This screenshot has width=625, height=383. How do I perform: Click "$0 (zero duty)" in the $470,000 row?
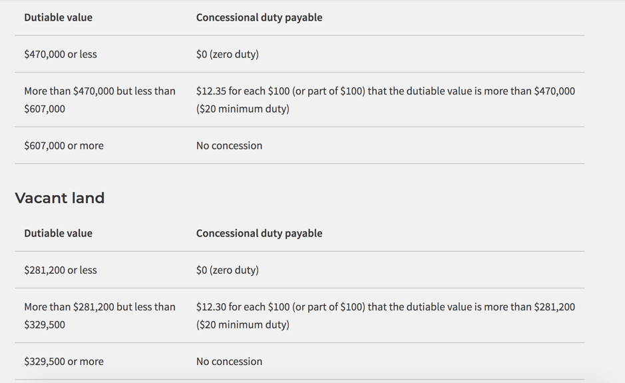coord(227,54)
